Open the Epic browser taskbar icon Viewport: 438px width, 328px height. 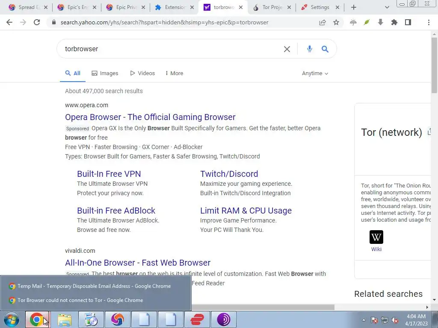point(117,319)
